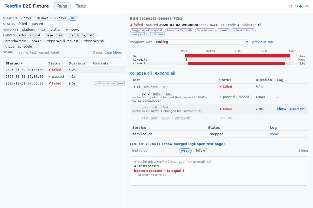Sort runs by Variants column
This screenshot has width=313, height=208.
[x=102, y=63]
